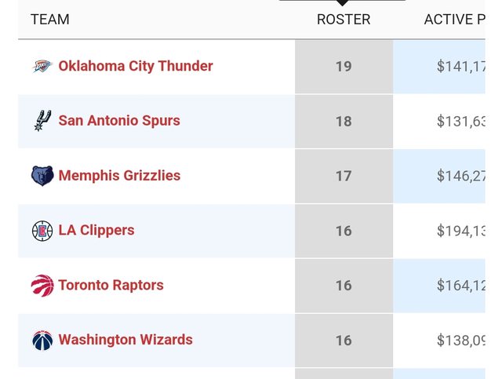
Task: Click the LA Clippers logo
Action: [x=42, y=231]
